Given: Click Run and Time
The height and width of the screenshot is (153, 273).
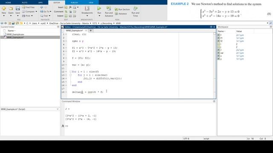Looking at the screenshot, I should click(x=135, y=11).
